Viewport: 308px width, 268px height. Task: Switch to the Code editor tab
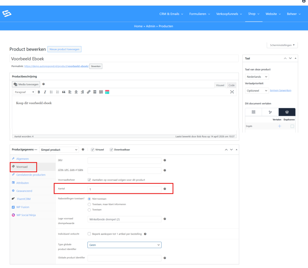pyautogui.click(x=231, y=85)
